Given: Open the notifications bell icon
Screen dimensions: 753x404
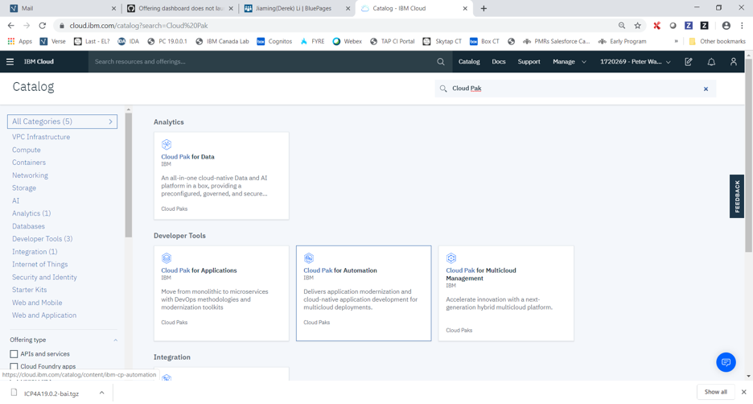Looking at the screenshot, I should pyautogui.click(x=711, y=61).
